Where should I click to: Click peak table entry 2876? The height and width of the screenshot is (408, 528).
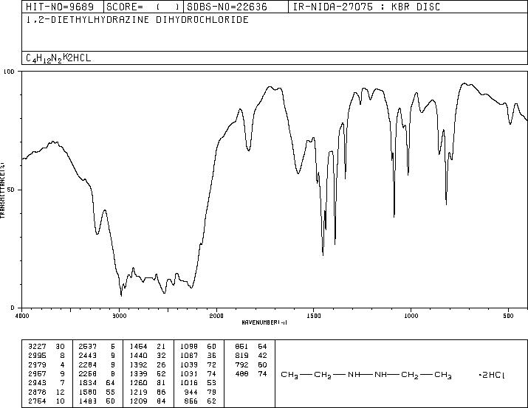pyautogui.click(x=37, y=392)
